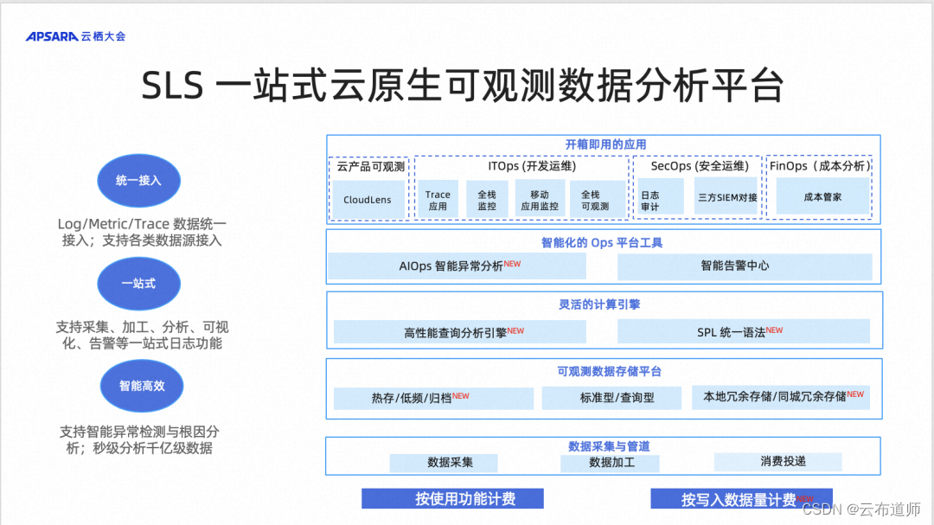Click the AIOps 智能异常分析 bar
Image resolution: width=934 pixels, height=525 pixels.
coord(457,266)
